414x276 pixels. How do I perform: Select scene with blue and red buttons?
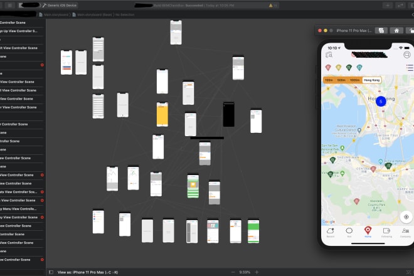(66, 63)
